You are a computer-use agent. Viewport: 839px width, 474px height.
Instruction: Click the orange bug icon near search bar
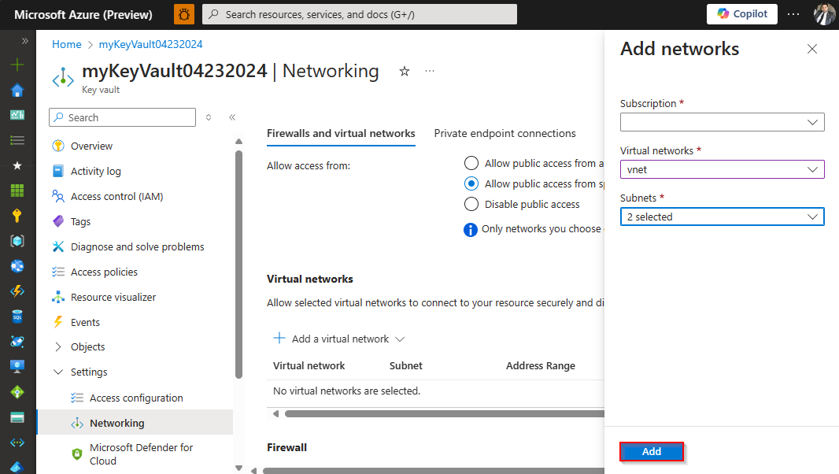183,13
